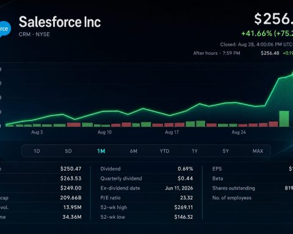Click the 0.69% dividend value
293x234 pixels.
(186, 169)
